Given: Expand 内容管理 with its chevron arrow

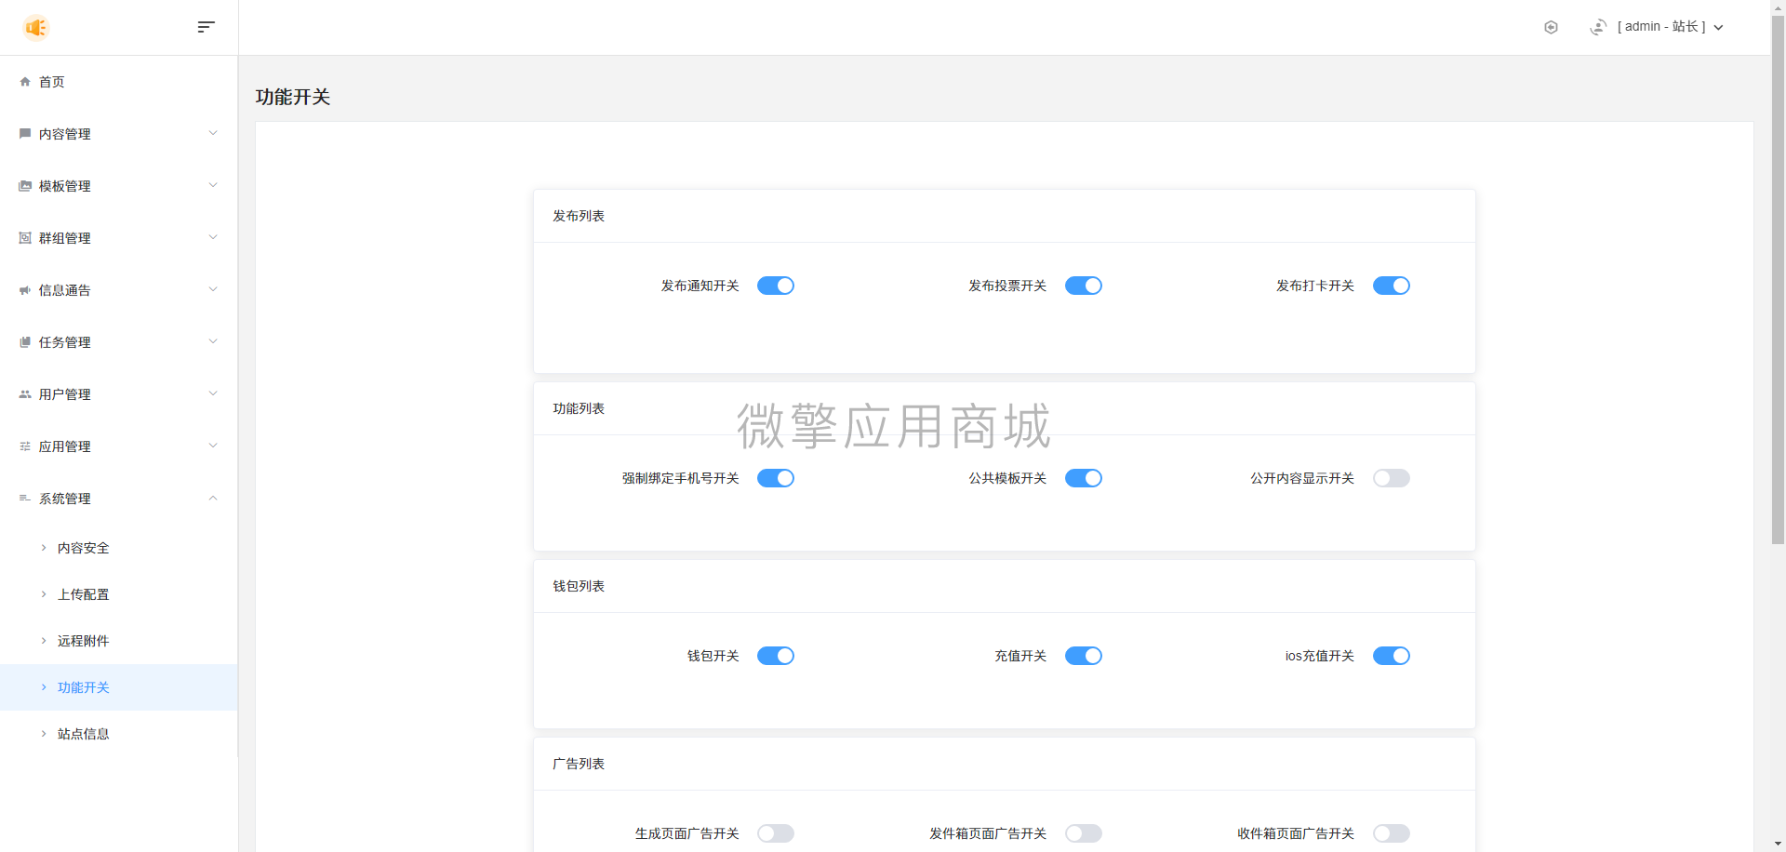Looking at the screenshot, I should (213, 133).
